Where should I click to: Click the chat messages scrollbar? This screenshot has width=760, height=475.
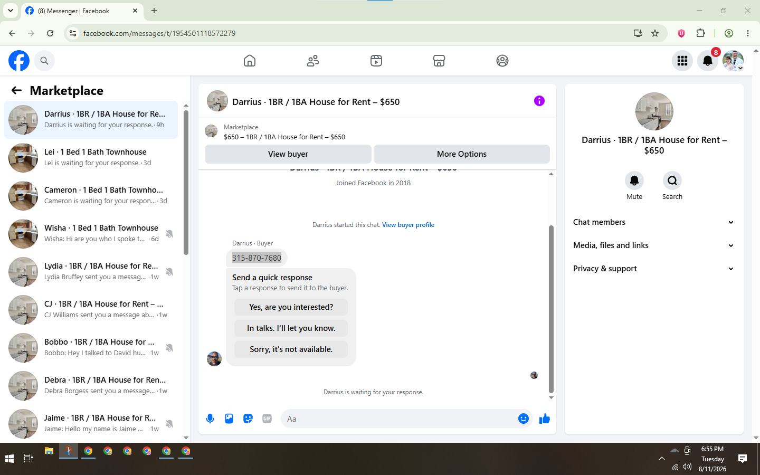click(551, 309)
